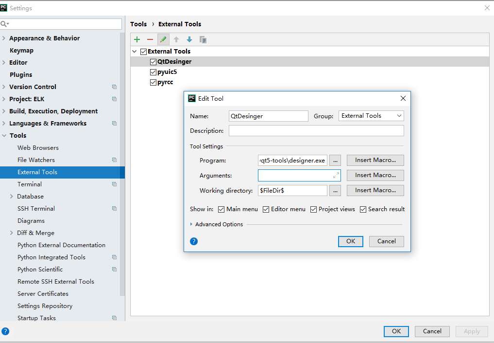Collapse the Tools settings node
494x343 pixels.
4,135
